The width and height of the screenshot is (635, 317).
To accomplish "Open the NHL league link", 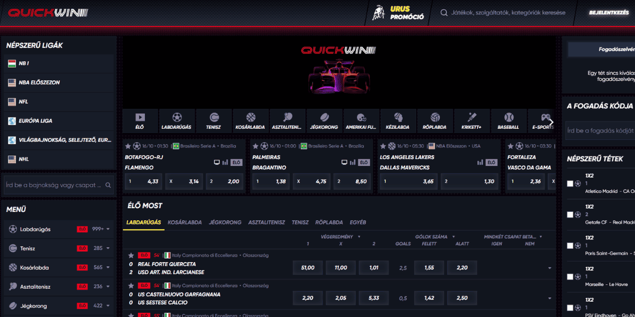I will click(x=58, y=158).
